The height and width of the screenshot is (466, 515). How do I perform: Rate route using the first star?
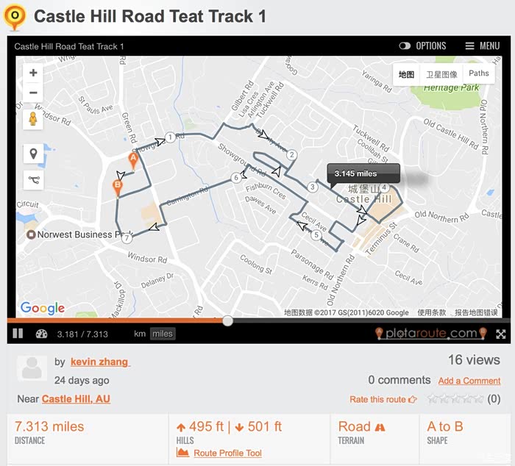tap(433, 399)
